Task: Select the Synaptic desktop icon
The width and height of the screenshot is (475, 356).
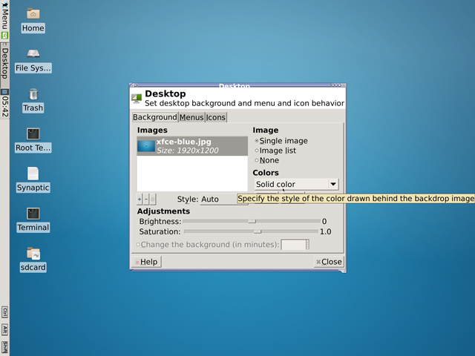Action: [33, 180]
